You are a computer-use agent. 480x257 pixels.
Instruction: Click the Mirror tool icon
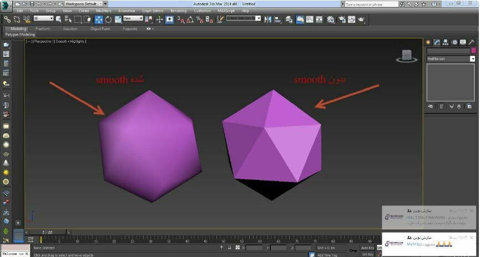coord(268,19)
